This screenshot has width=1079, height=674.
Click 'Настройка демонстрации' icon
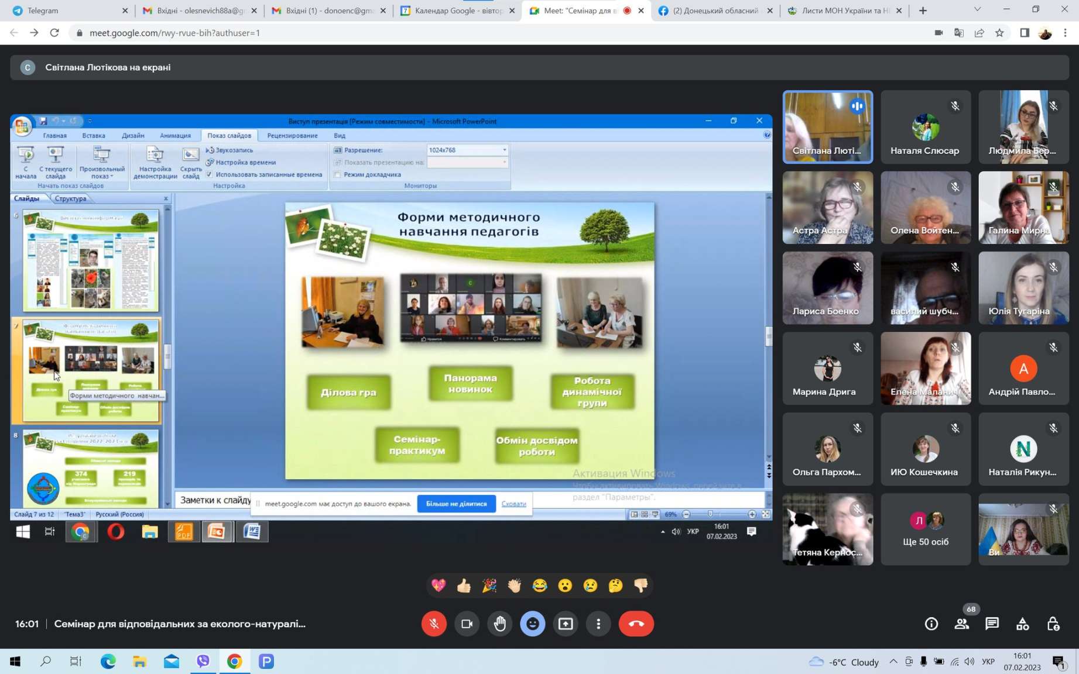click(x=155, y=162)
